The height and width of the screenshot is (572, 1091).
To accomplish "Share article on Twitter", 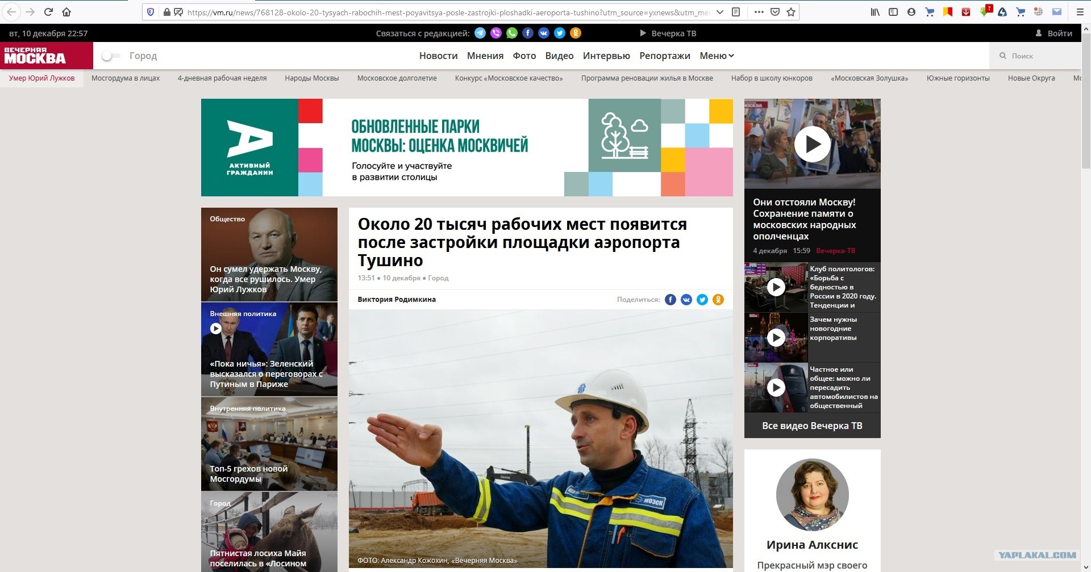I will [x=702, y=300].
